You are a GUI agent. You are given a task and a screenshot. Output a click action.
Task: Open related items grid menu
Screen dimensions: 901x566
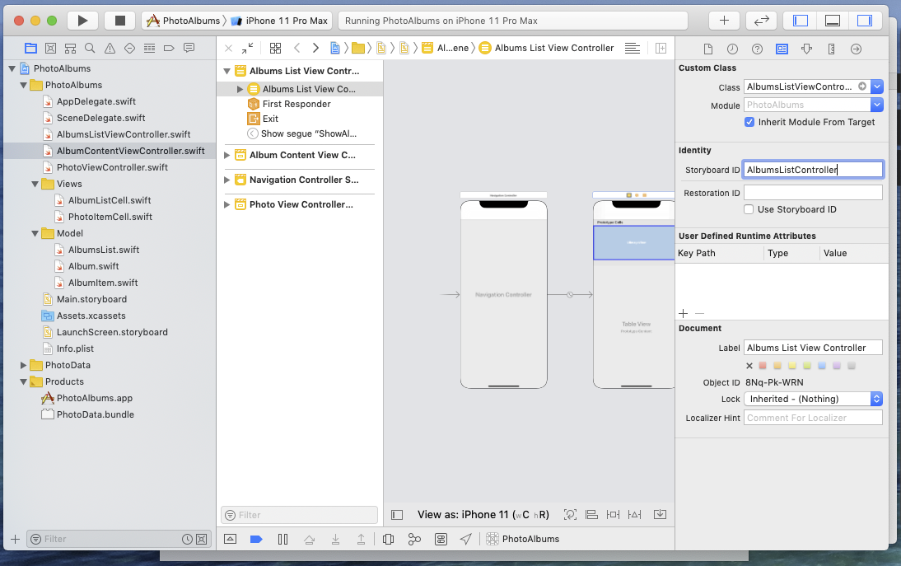click(x=275, y=49)
